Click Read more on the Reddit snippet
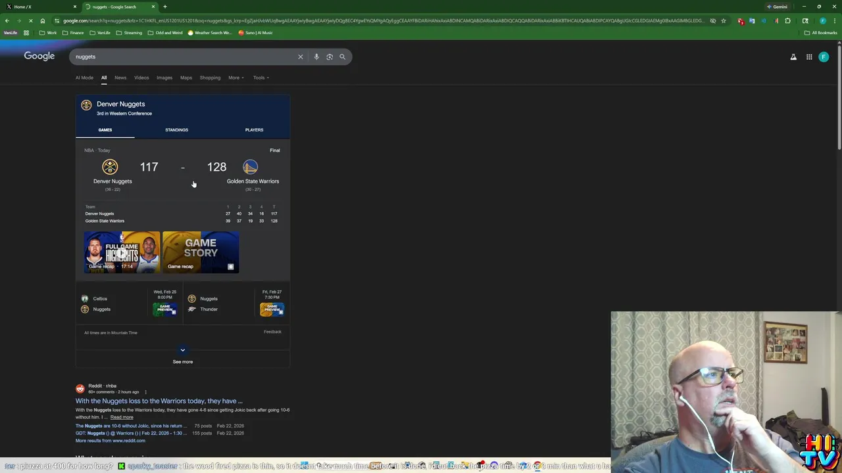842x473 pixels. tap(122, 417)
